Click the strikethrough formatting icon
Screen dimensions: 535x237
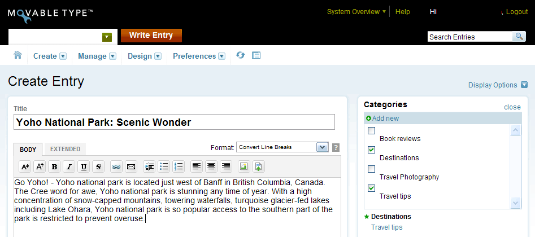(x=98, y=166)
